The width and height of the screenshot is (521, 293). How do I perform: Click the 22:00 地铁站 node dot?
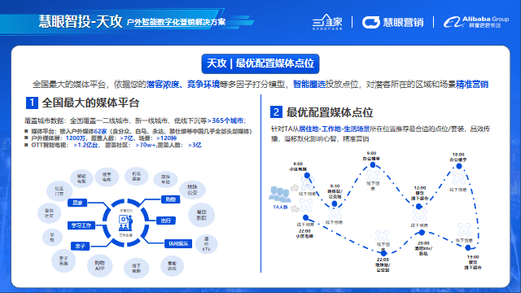(383, 253)
